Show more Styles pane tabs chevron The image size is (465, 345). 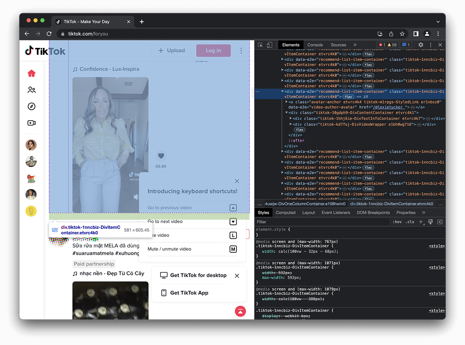(424, 213)
